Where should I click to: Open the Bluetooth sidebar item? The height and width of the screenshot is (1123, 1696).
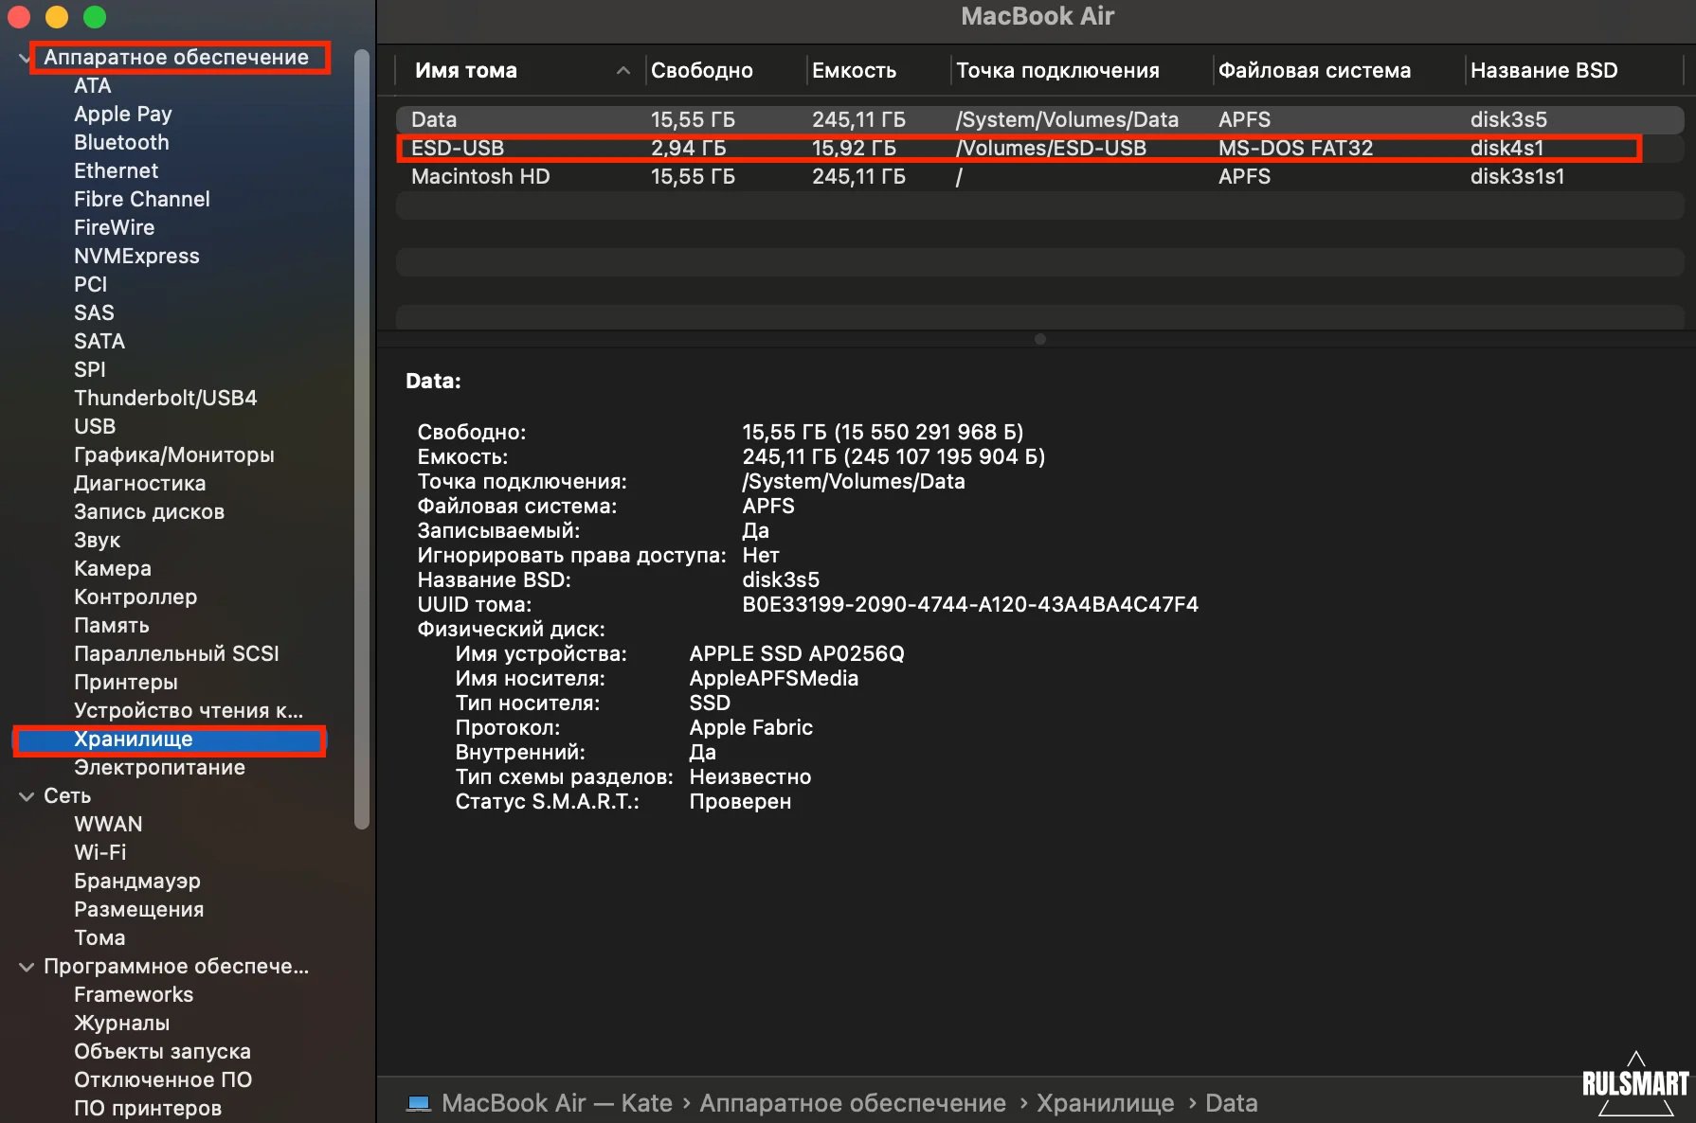tap(121, 143)
